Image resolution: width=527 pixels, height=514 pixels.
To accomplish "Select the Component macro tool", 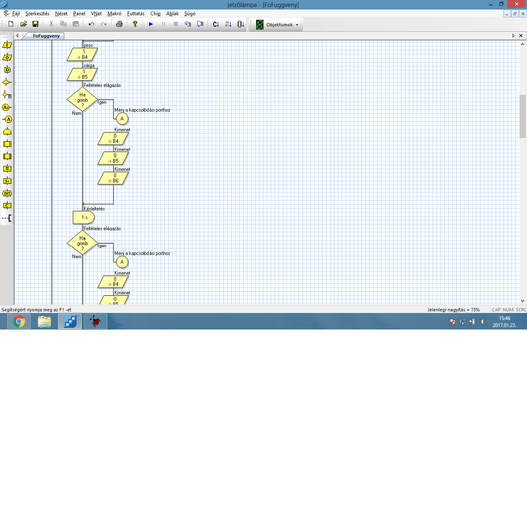I will [7, 157].
